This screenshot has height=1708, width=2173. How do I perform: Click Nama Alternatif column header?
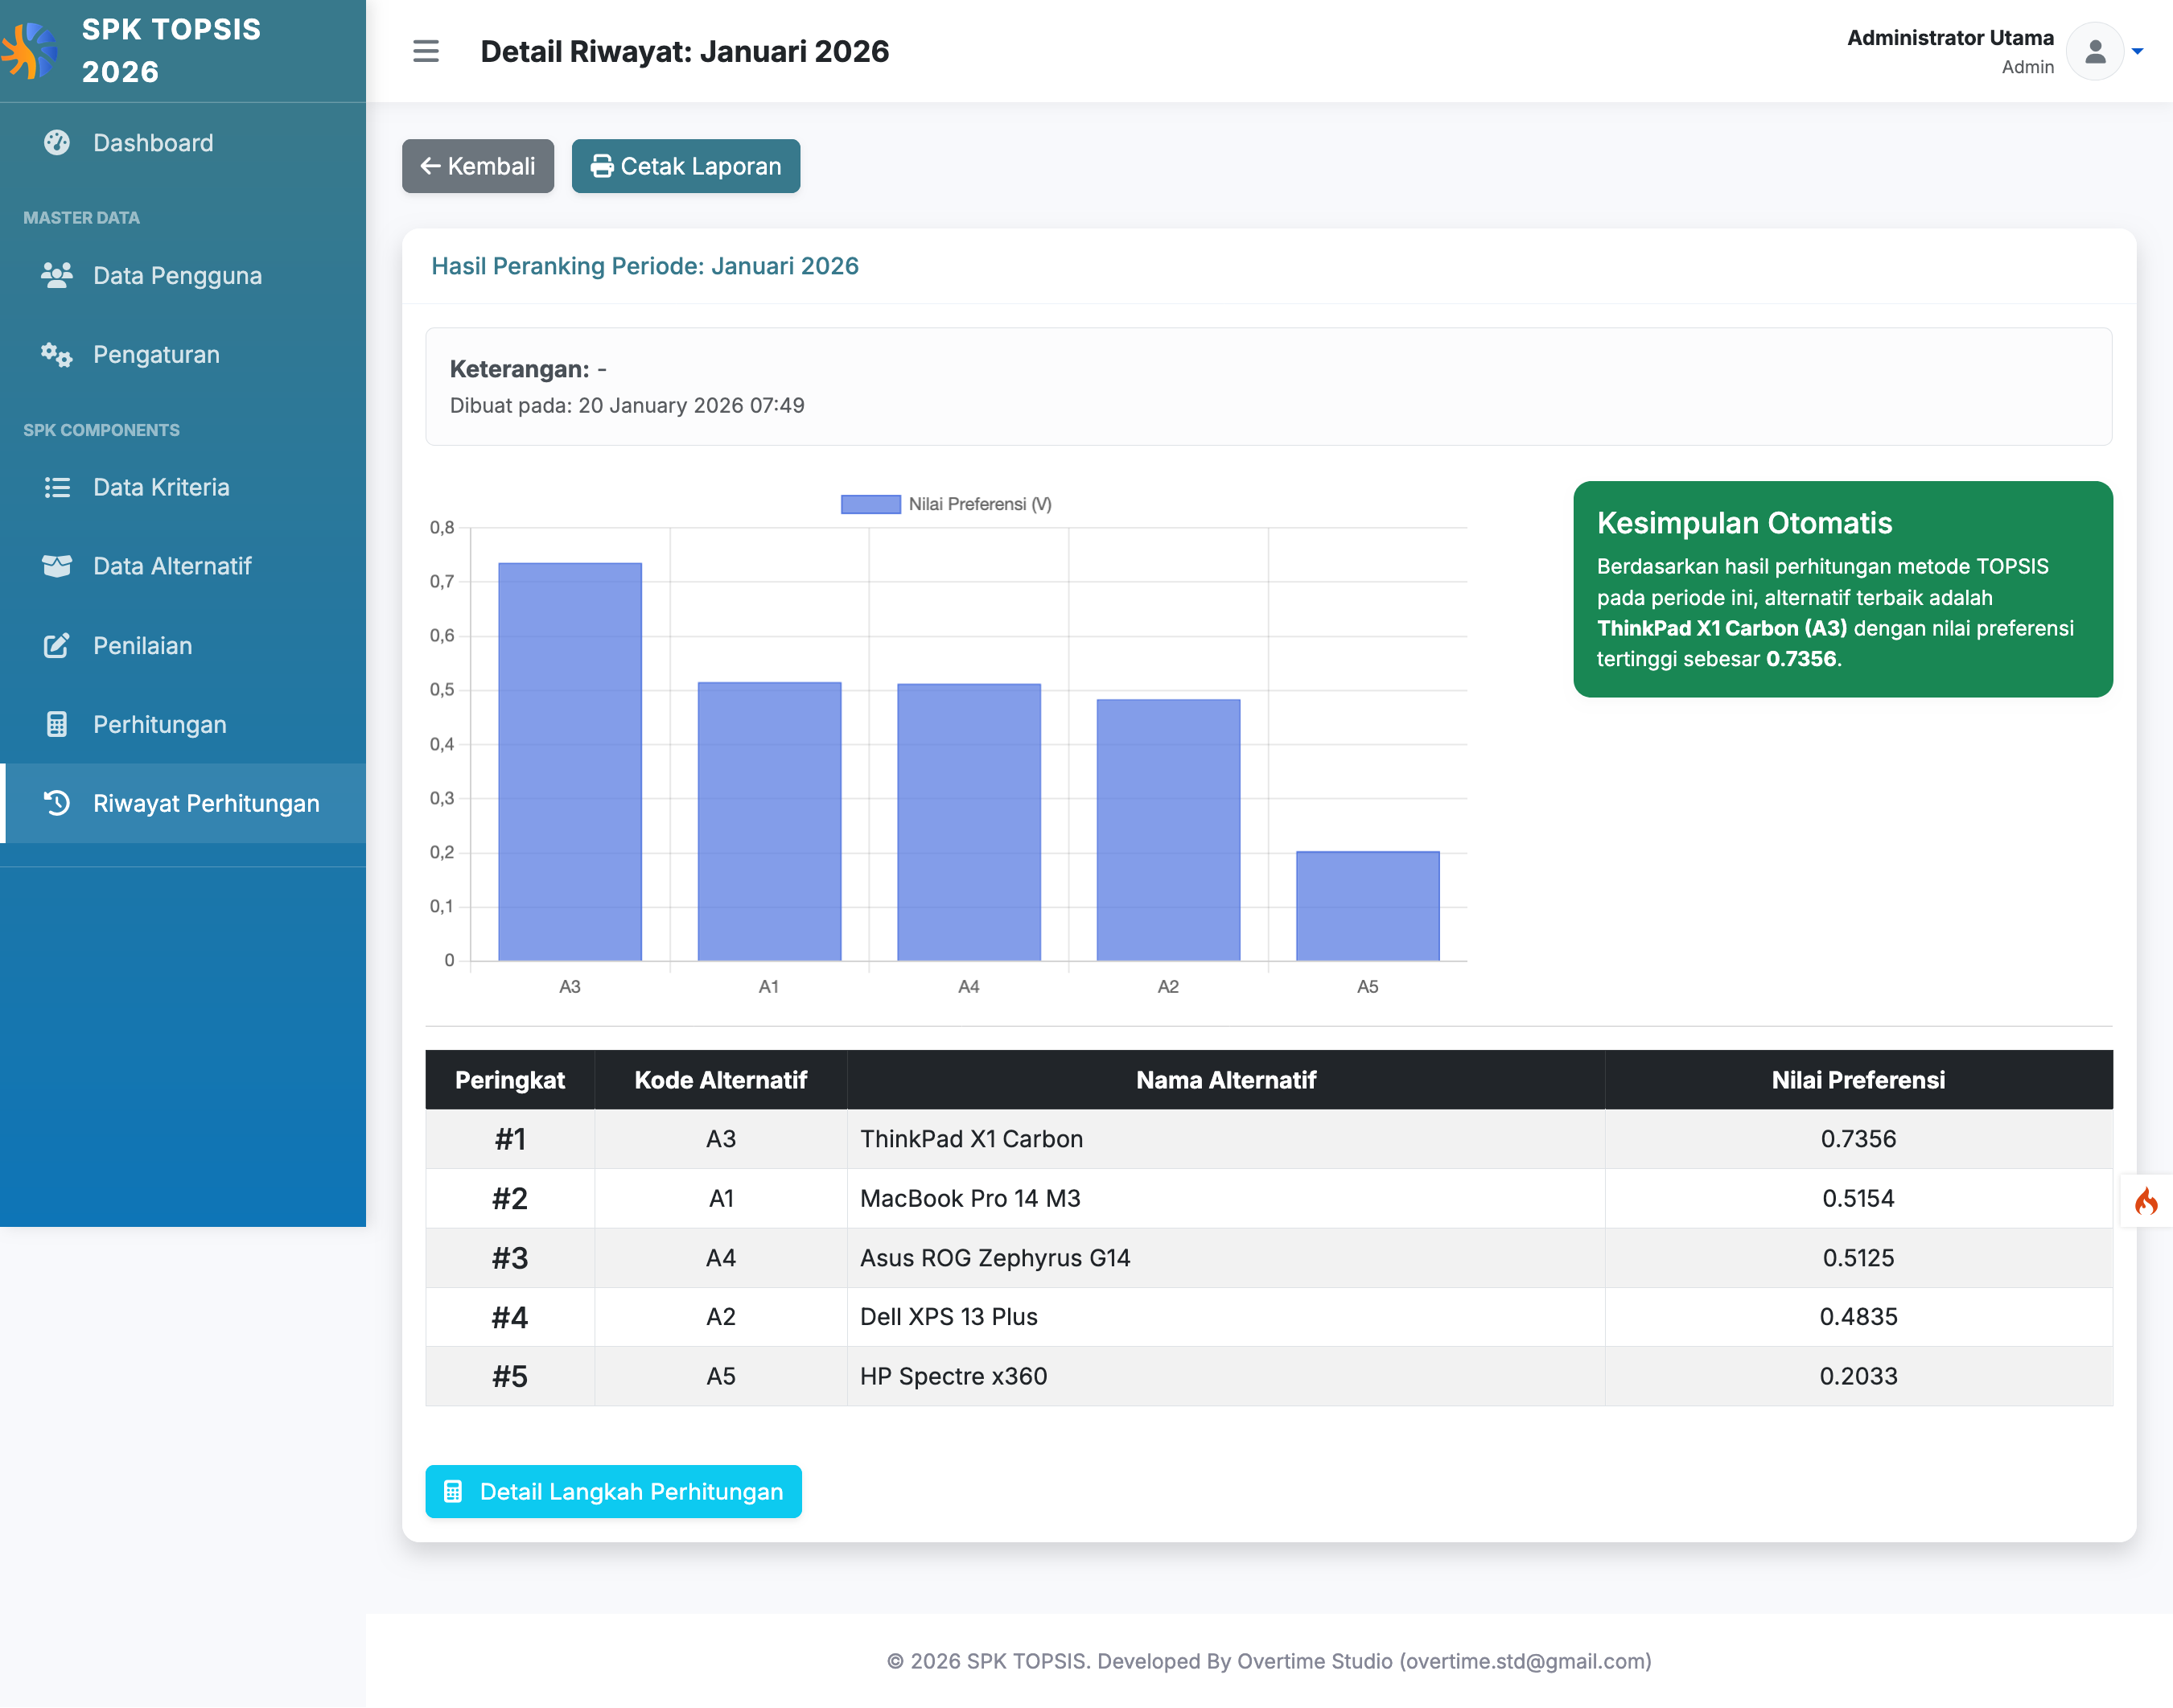tap(1226, 1080)
